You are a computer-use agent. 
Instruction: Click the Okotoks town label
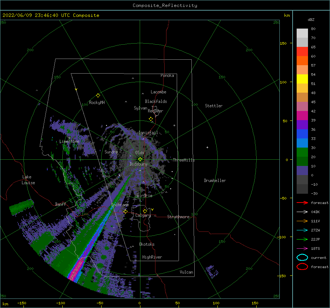pyautogui.click(x=147, y=244)
